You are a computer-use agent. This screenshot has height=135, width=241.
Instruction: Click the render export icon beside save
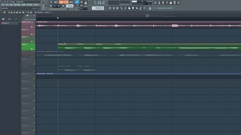point(175,3)
